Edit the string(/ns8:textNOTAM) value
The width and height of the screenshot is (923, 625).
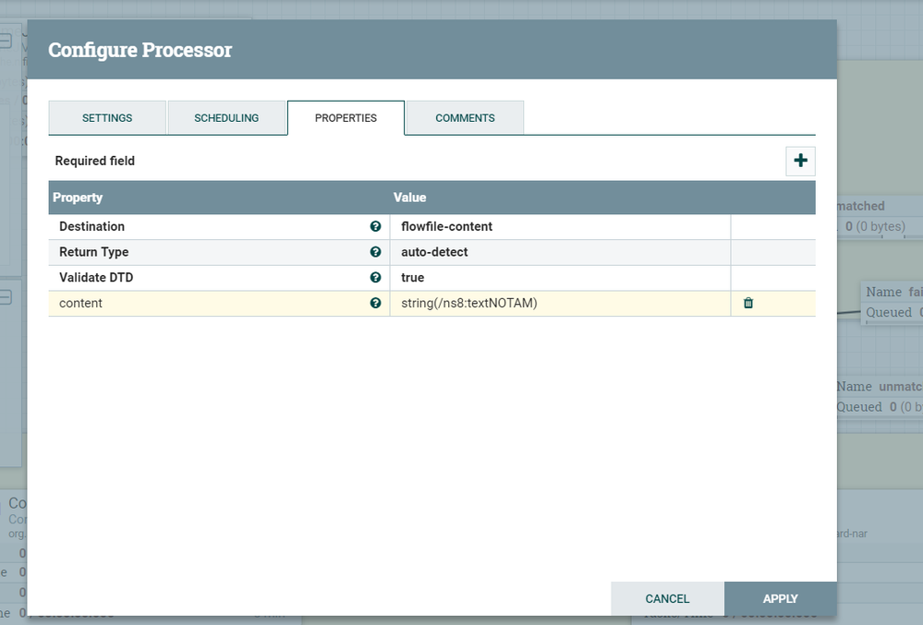point(560,303)
